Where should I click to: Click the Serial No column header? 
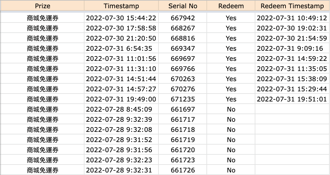pos(183,6)
